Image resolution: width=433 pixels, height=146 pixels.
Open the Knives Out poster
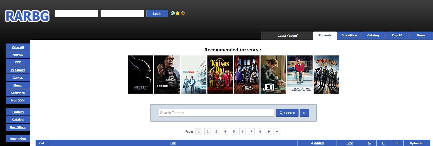pyautogui.click(x=220, y=75)
